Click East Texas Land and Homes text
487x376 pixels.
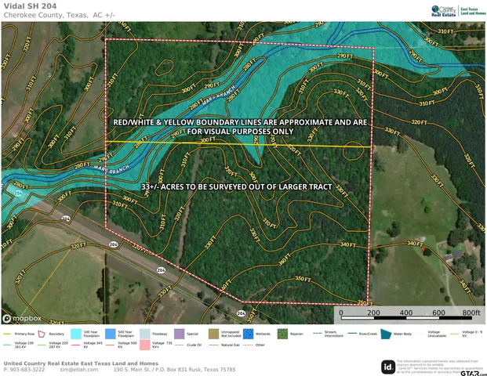click(471, 10)
